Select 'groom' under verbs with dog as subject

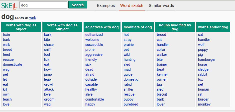(x=49, y=99)
